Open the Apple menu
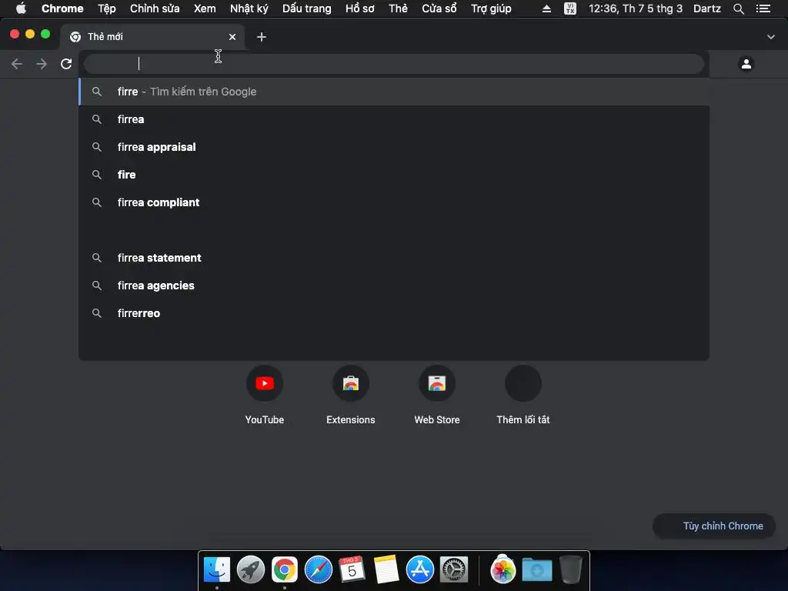 pyautogui.click(x=21, y=8)
